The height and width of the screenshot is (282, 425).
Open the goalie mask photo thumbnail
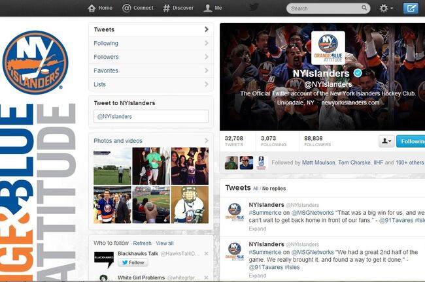coord(190,204)
